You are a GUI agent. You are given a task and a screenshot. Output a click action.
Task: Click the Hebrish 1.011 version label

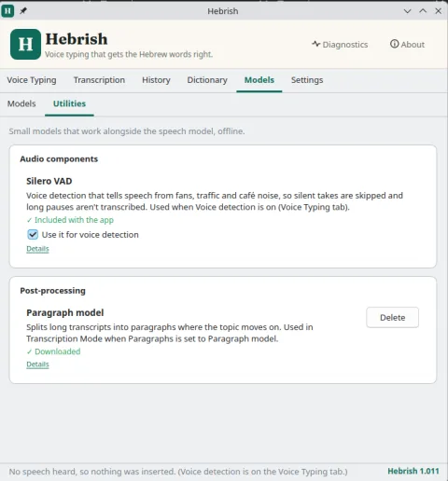point(413,472)
